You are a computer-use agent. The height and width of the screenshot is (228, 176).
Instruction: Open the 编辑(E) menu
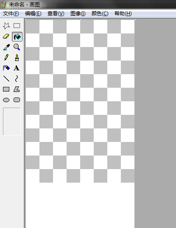click(x=33, y=14)
